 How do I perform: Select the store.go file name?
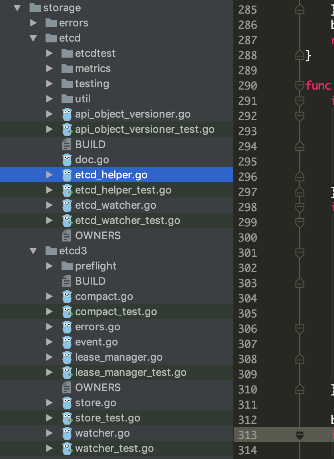tap(95, 403)
